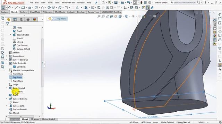Open the FeatureManager Design Tree tab
Viewport: 222px width, 124px height.
pos(8,19)
